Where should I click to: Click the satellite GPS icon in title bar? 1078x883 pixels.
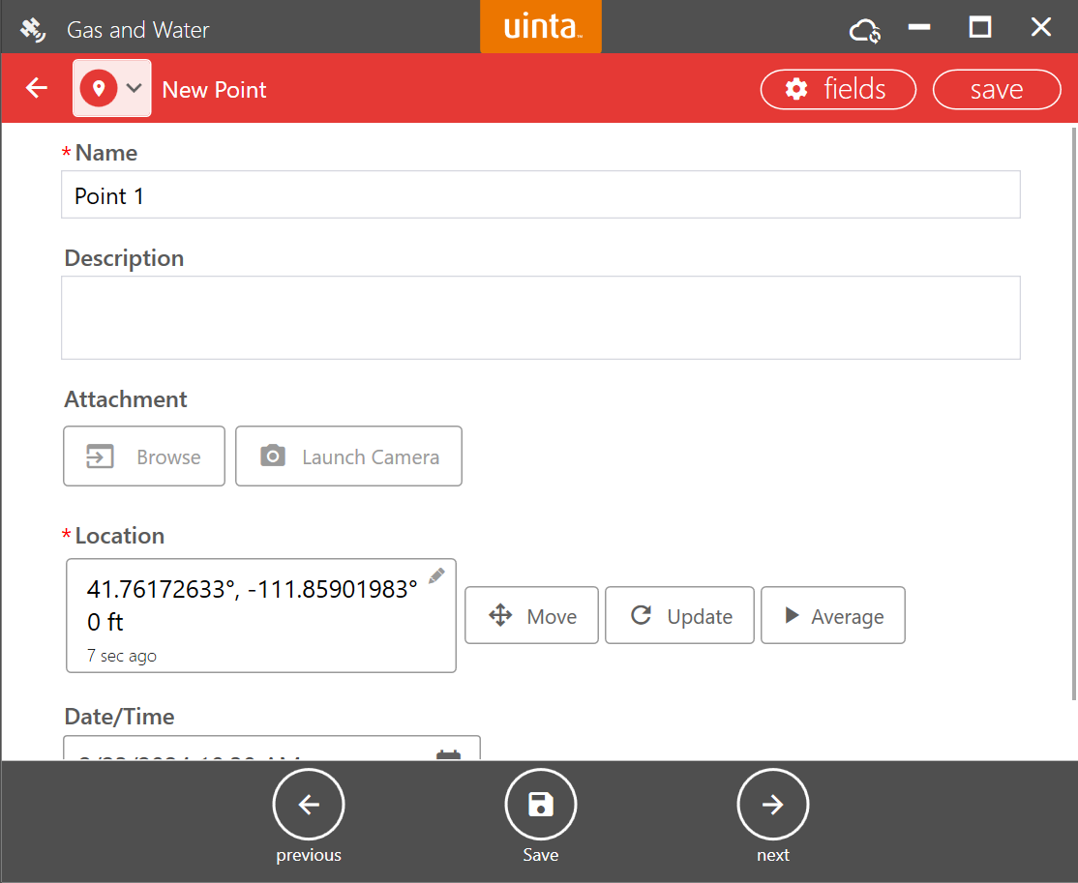pos(33,29)
